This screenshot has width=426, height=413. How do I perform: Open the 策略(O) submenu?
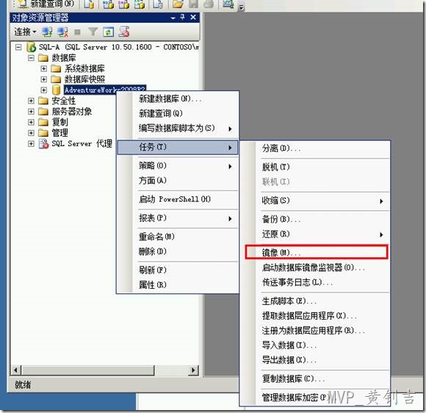178,165
